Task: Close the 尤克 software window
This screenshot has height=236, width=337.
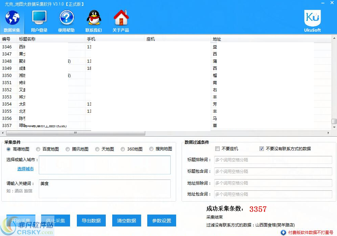Action: click(x=332, y=3)
